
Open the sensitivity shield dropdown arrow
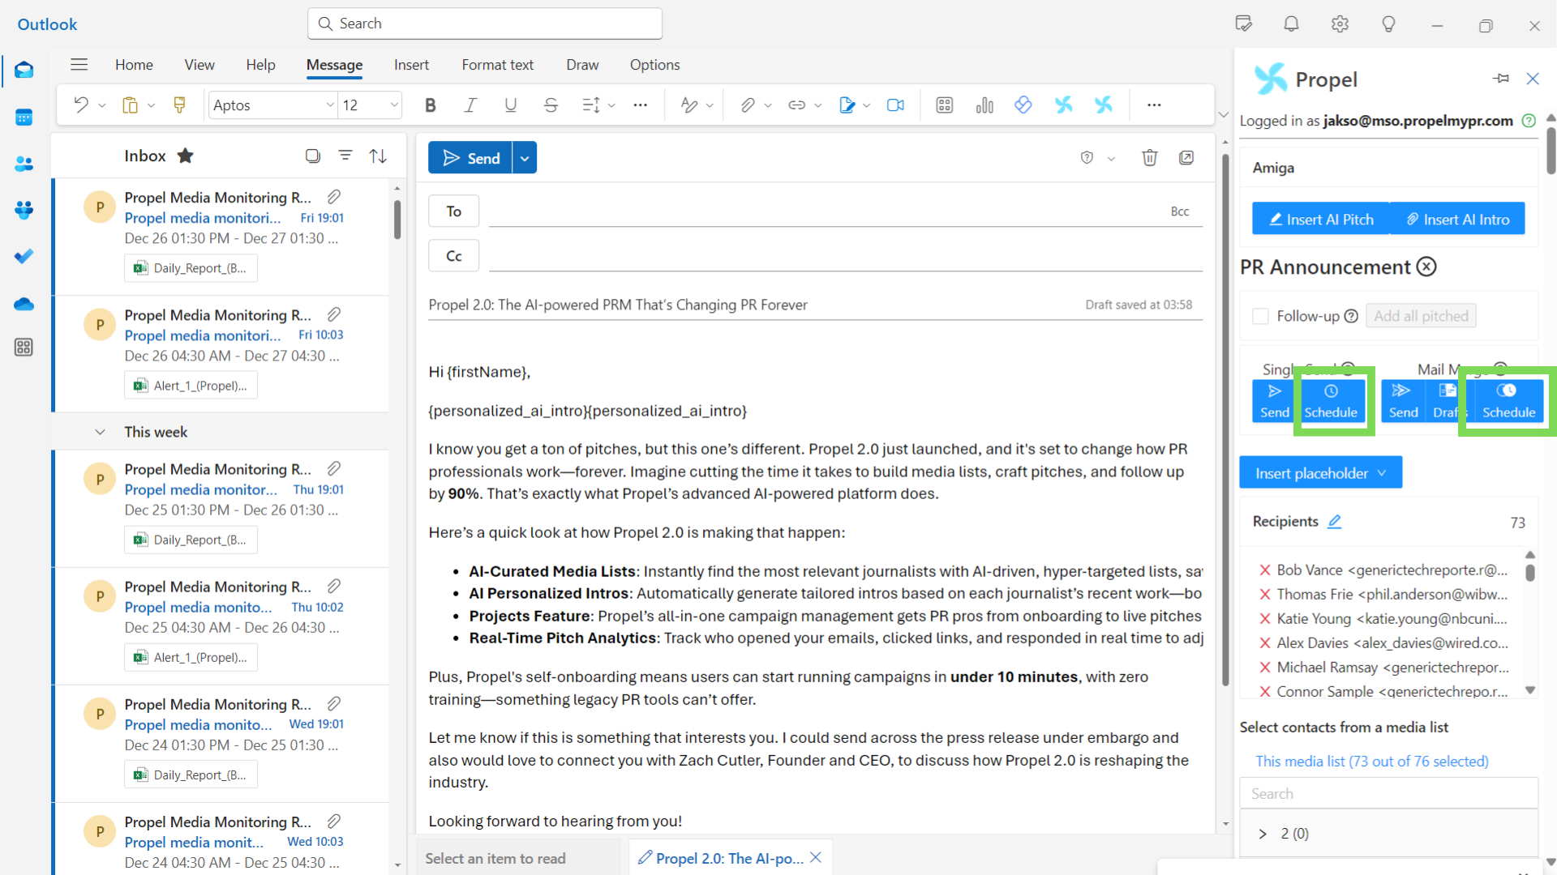pyautogui.click(x=1111, y=159)
